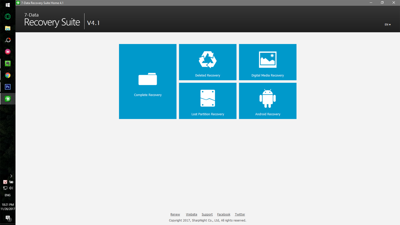Open the volume speaker tray icon
The height and width of the screenshot is (225, 400).
(x=11, y=188)
